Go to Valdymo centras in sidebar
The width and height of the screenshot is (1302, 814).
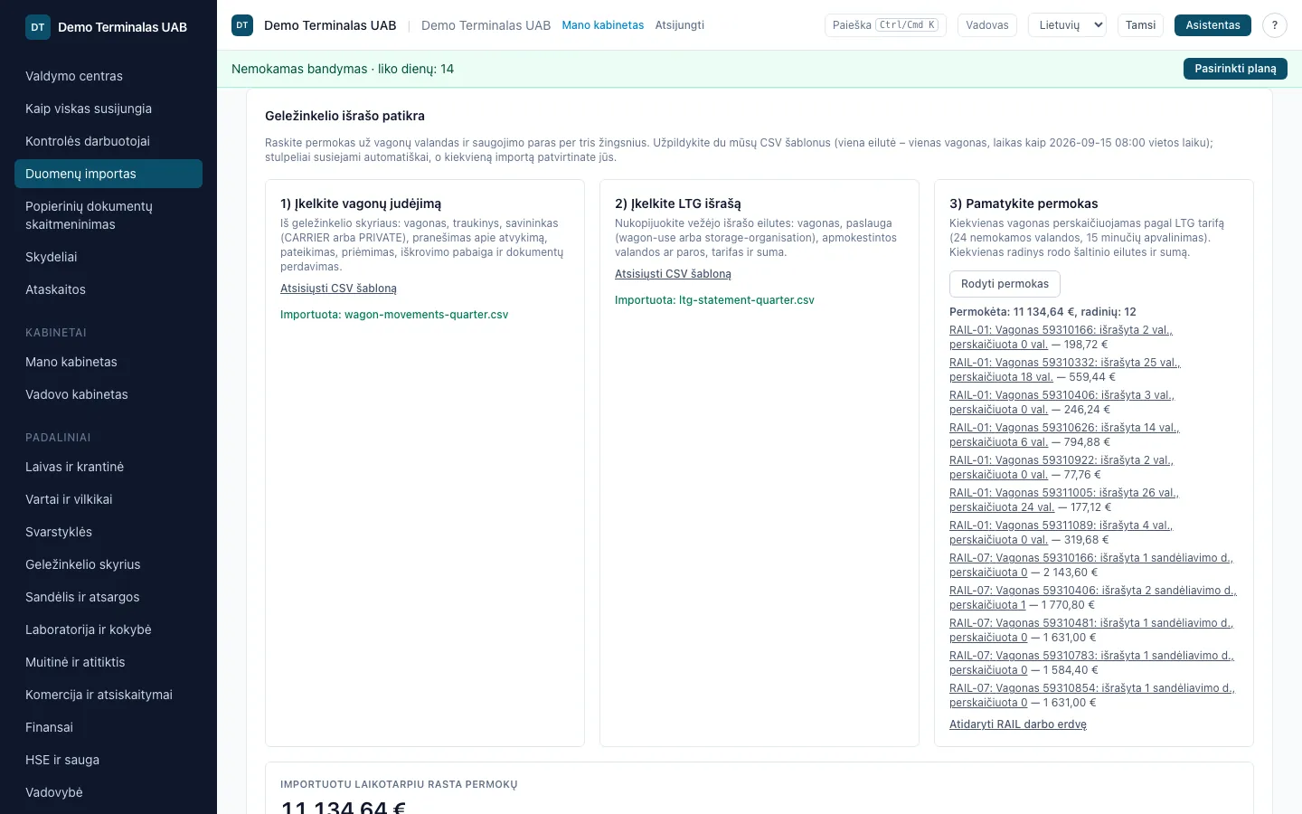point(108,76)
